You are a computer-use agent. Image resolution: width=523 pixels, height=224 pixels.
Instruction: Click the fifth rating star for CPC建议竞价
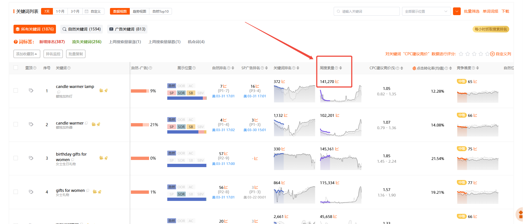pos(487,54)
